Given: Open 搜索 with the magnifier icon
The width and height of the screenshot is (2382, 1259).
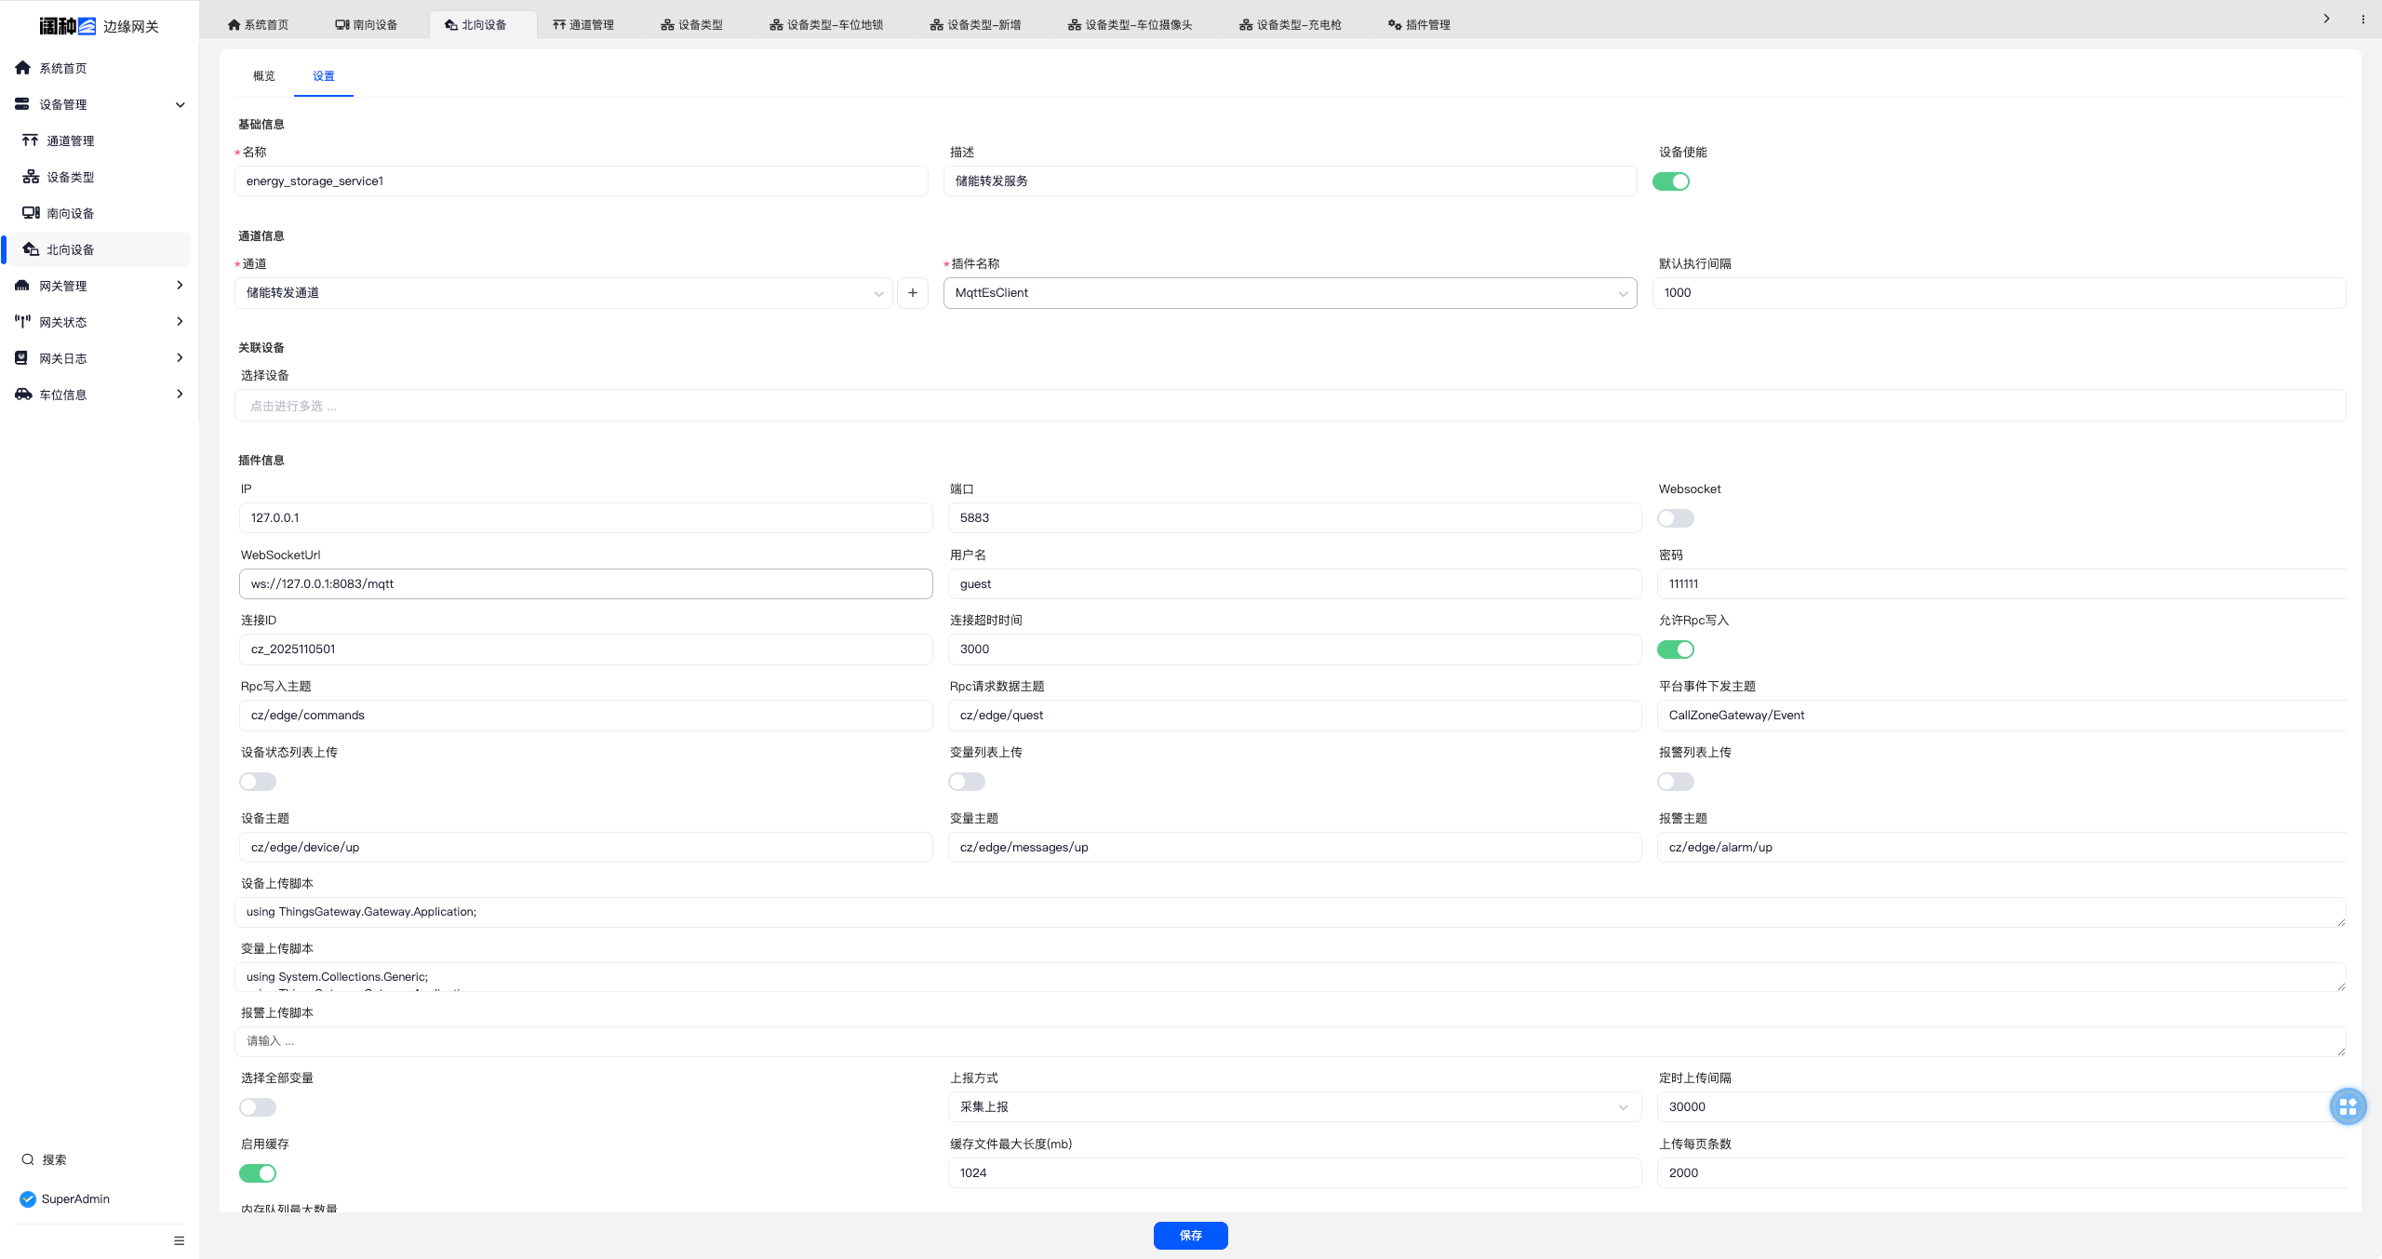Looking at the screenshot, I should pos(28,1159).
